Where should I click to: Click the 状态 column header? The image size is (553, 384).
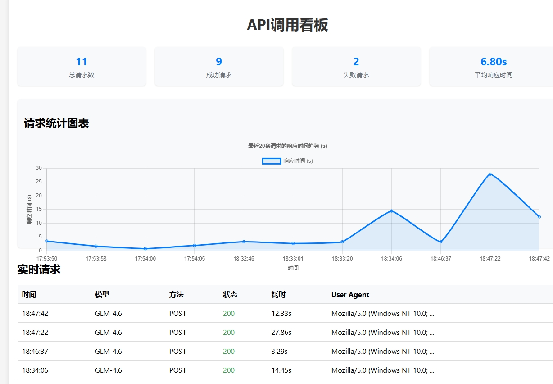click(230, 294)
